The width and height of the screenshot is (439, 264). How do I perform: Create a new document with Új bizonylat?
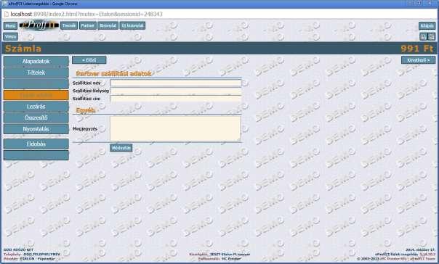point(132,25)
